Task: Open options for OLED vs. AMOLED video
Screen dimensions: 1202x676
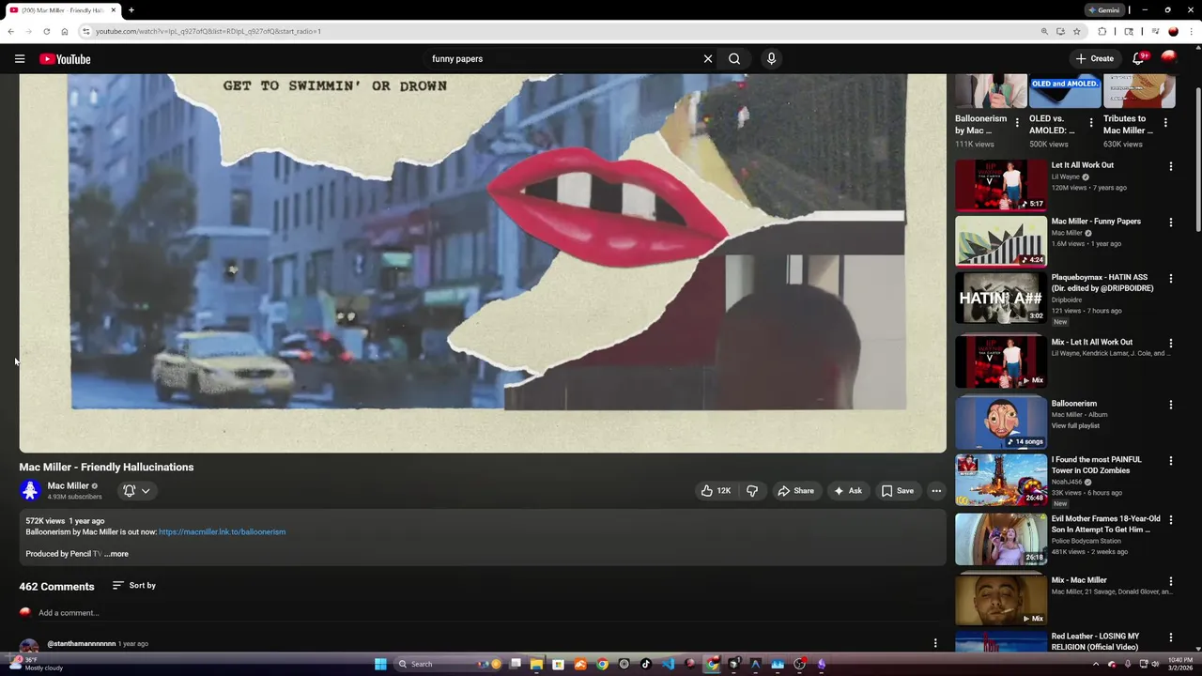Action: (1091, 123)
